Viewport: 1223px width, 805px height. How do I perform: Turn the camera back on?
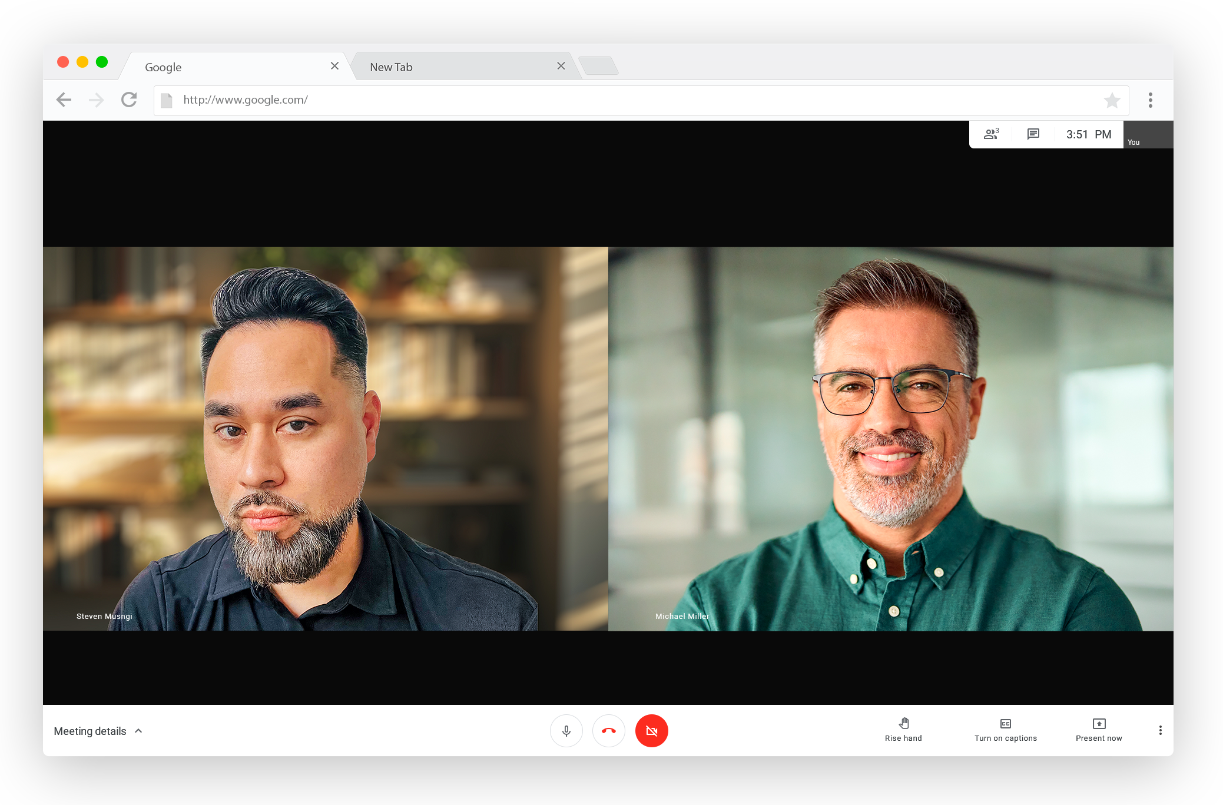tap(651, 731)
